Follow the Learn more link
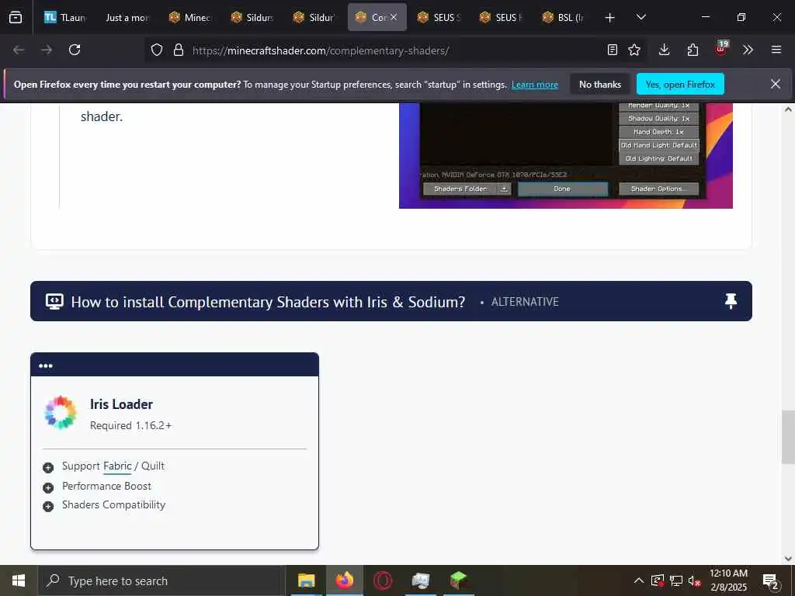This screenshot has height=596, width=795. pyautogui.click(x=534, y=85)
